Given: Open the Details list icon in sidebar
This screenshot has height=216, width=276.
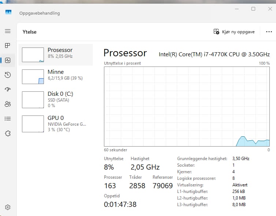Looking at the screenshot, I should click(x=8, y=119).
